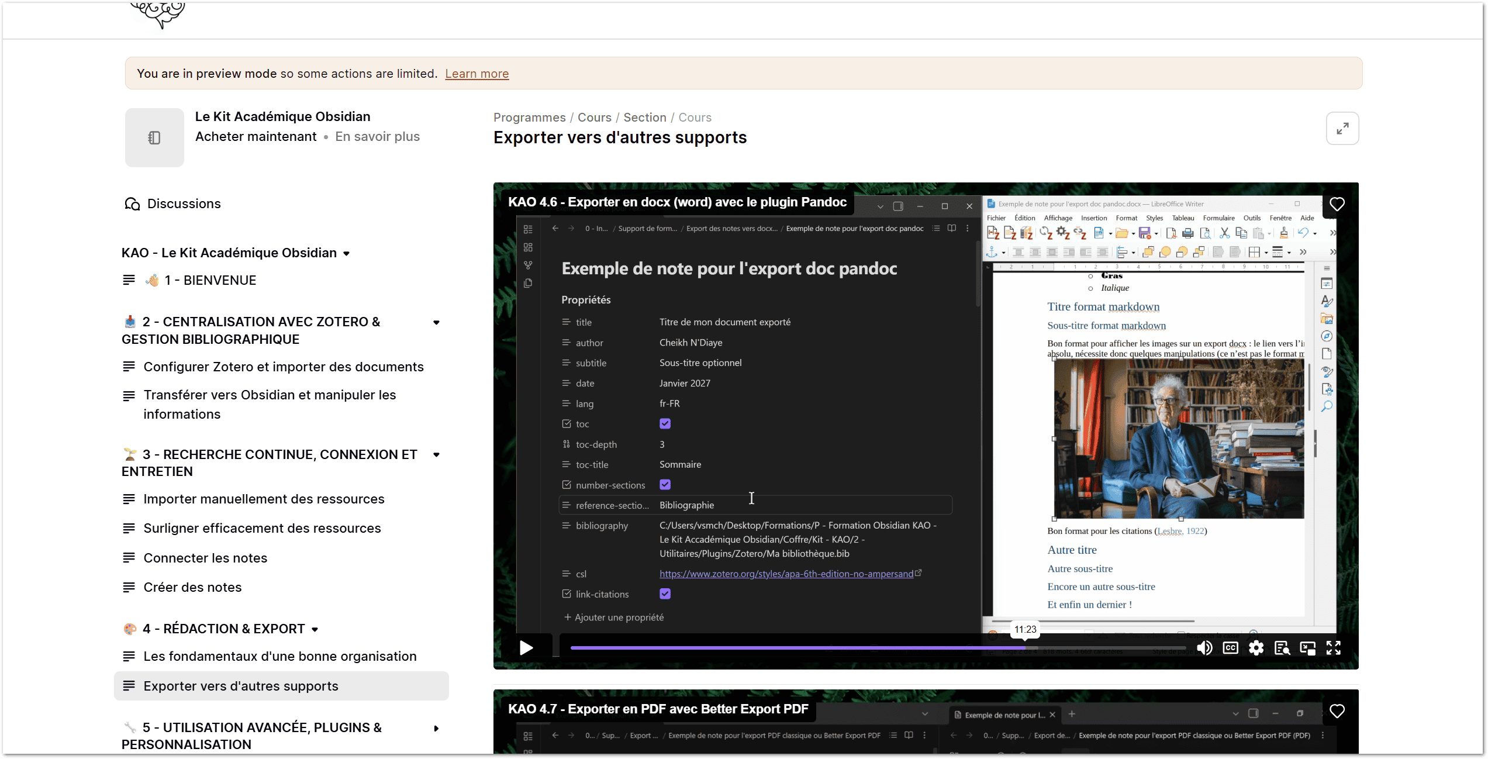Collapse section 4 Rédaction & Export caret
Viewport: 1488px width, 759px height.
[x=315, y=629]
